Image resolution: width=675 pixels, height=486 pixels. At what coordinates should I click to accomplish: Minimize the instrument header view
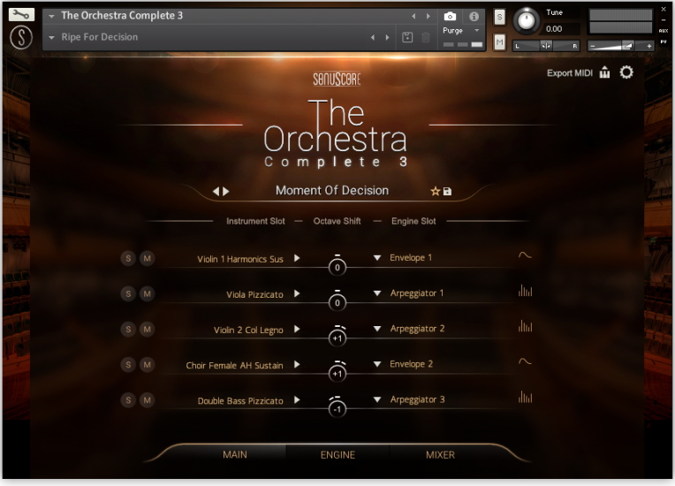[664, 19]
